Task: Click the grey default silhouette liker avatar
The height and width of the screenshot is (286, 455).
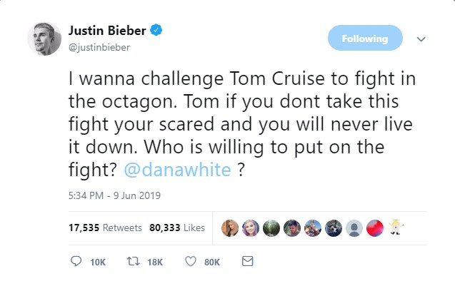Action: point(354,228)
